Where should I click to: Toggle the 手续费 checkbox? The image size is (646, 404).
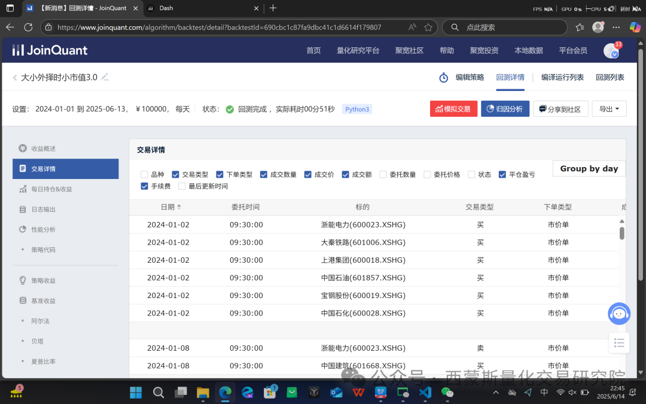(x=144, y=186)
